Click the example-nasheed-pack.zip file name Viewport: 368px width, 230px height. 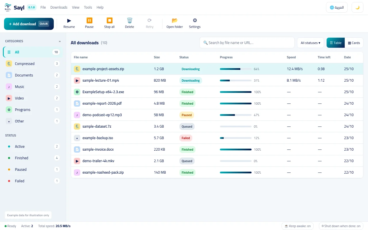(x=103, y=172)
